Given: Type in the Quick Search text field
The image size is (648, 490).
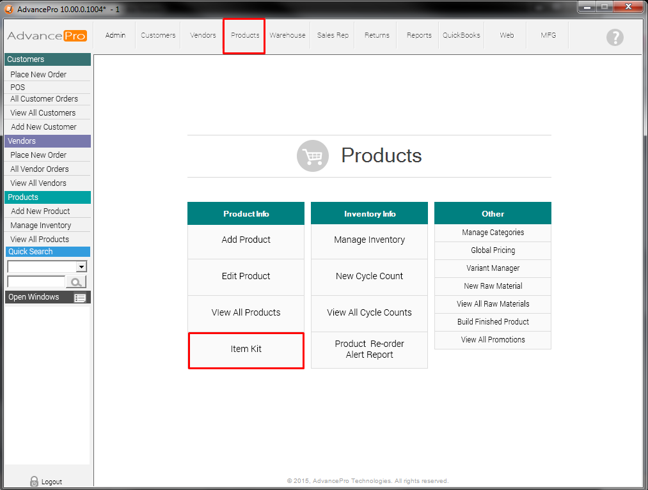Looking at the screenshot, I should 36,282.
